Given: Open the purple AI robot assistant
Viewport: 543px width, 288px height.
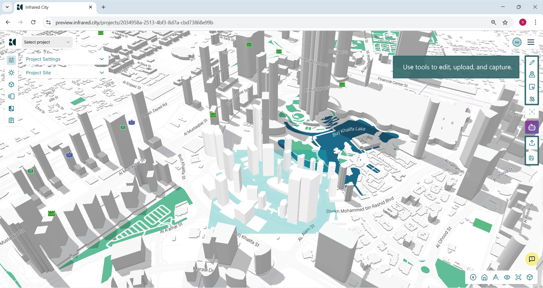Looking at the screenshot, I should point(532,127).
